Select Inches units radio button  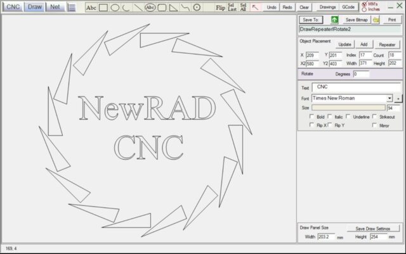coord(364,10)
